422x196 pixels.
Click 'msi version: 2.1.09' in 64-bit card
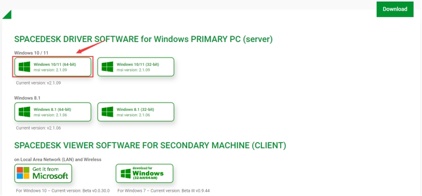50,70
